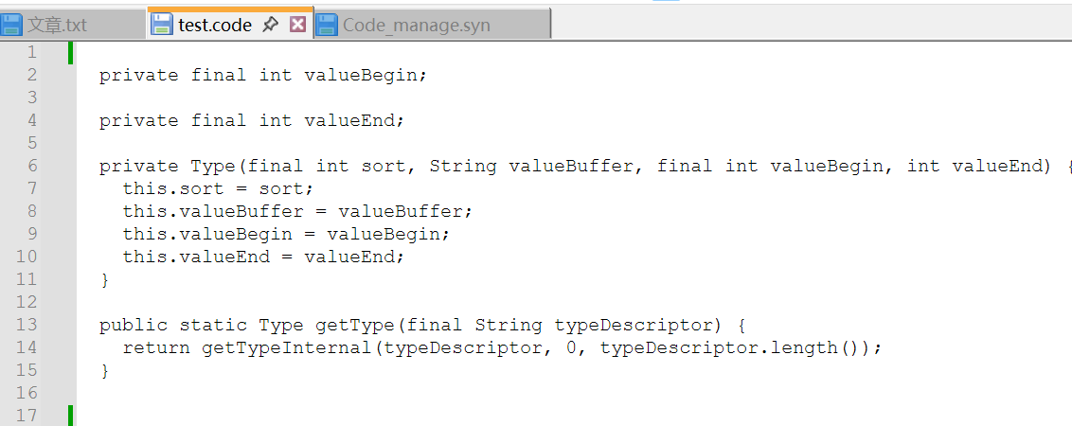Click line number 17 in the gutter
This screenshot has width=1072, height=426.
(x=27, y=416)
